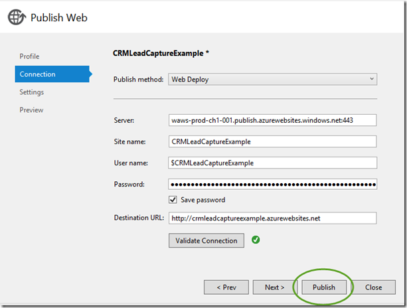The width and height of the screenshot is (407, 308).
Task: Go to the Profile step
Action: (29, 56)
